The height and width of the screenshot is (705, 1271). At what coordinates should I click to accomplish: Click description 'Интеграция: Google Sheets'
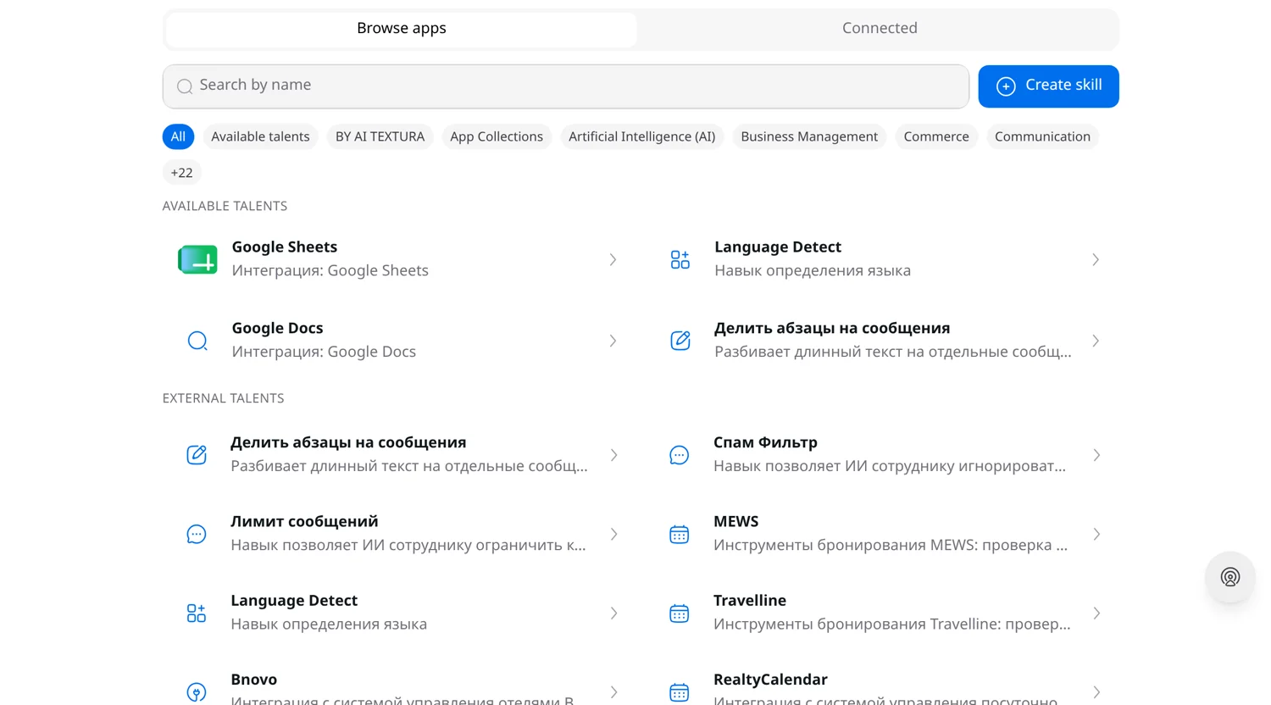(x=330, y=270)
